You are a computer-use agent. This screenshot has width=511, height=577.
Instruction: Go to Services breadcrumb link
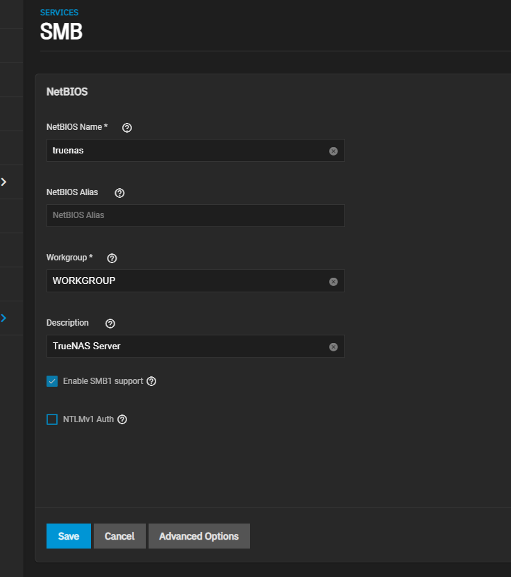tap(59, 12)
